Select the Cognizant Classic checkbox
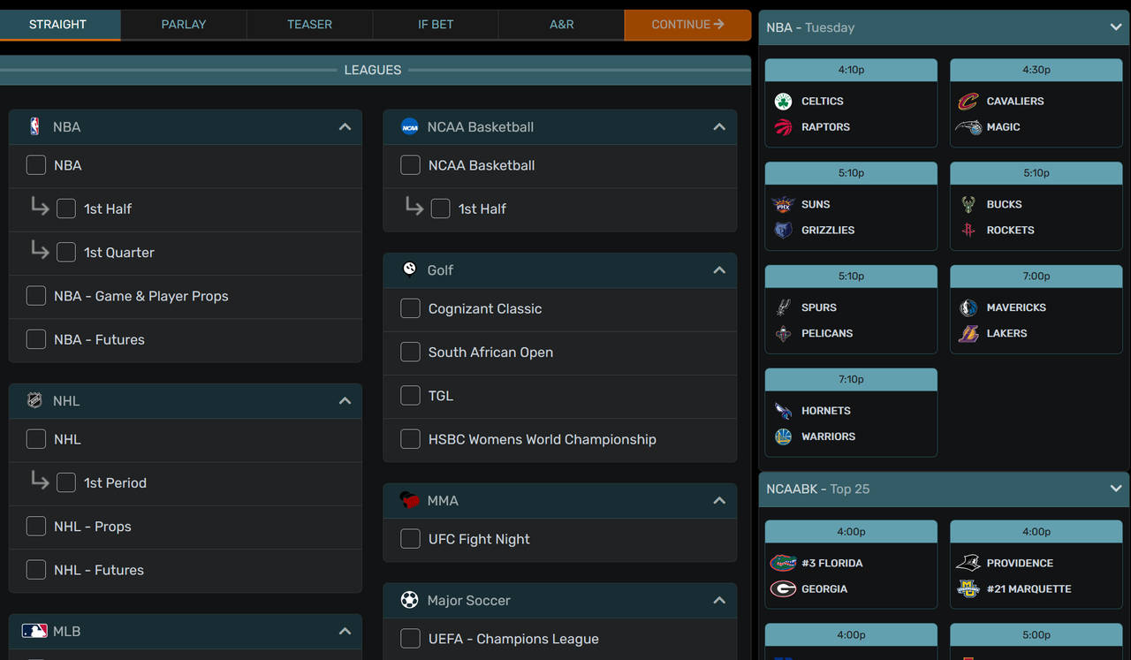Screen dimensions: 1131x660 (x=411, y=308)
